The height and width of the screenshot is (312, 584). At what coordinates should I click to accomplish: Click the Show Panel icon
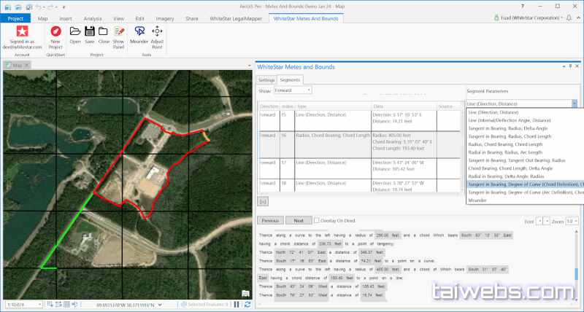(x=119, y=31)
